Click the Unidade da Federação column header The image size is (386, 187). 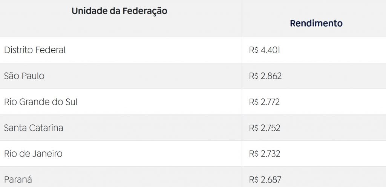tap(119, 11)
